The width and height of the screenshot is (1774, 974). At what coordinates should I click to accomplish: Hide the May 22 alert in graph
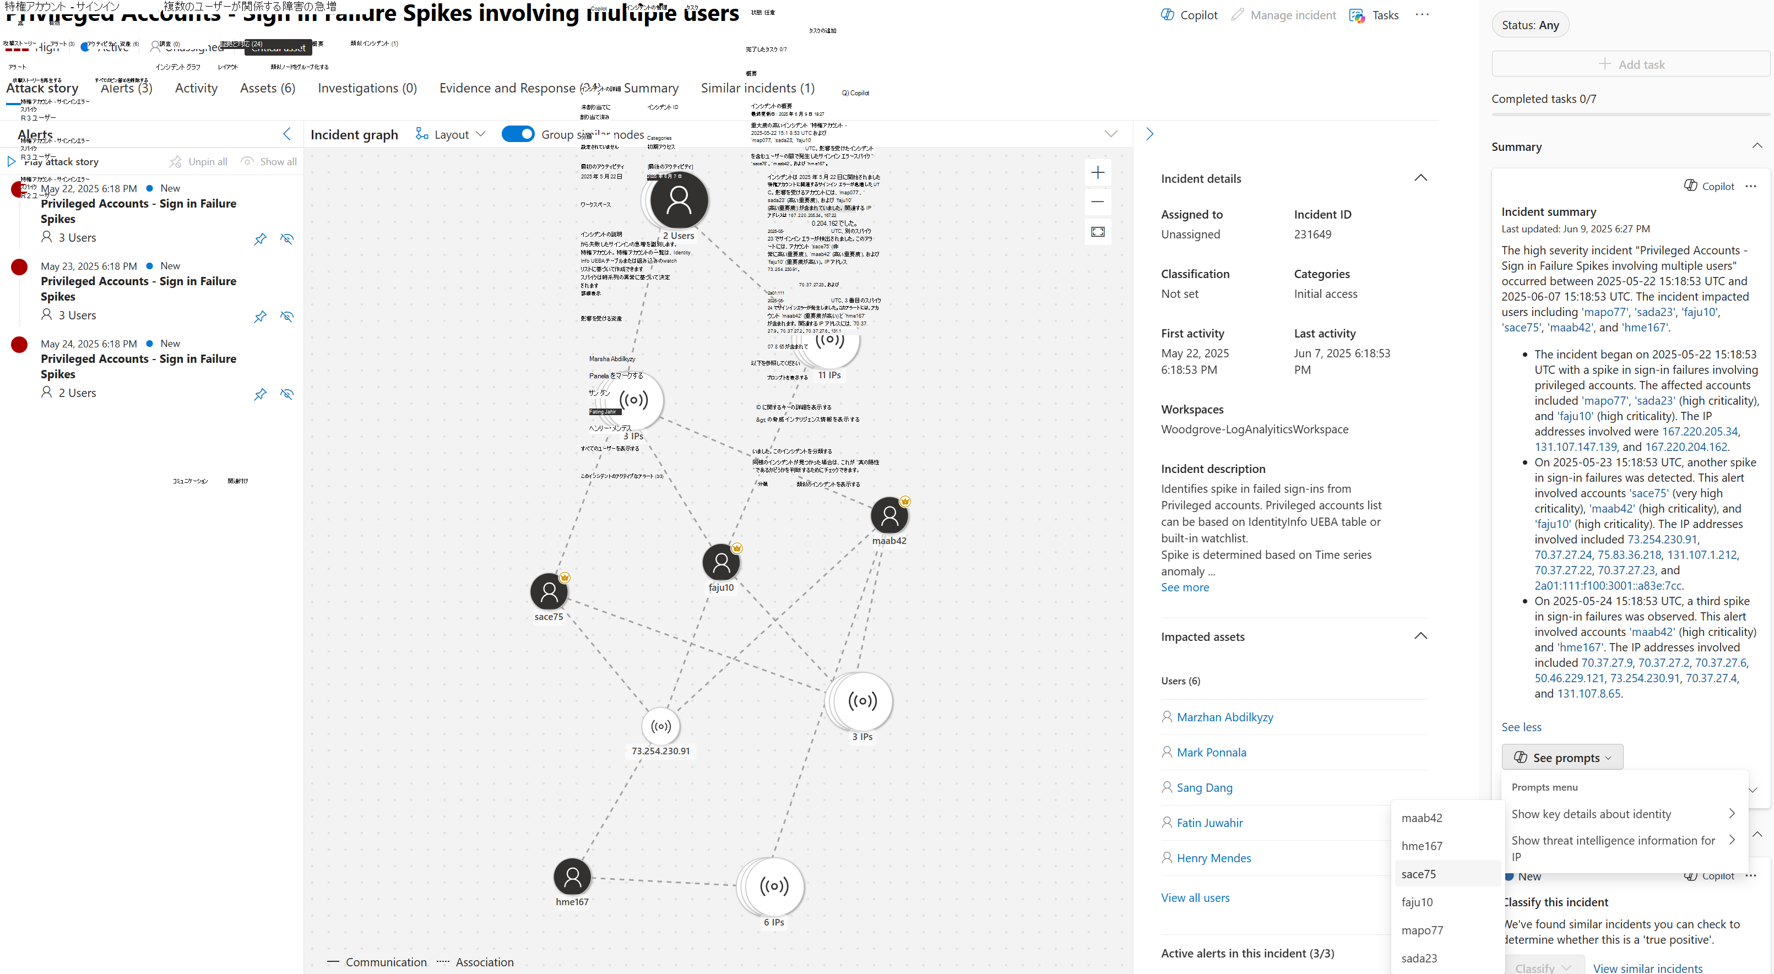point(287,239)
